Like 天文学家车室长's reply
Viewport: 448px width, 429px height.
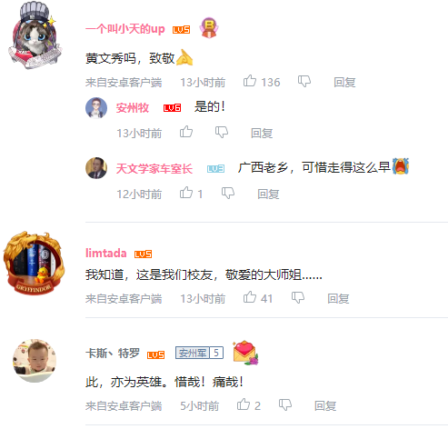click(x=186, y=193)
